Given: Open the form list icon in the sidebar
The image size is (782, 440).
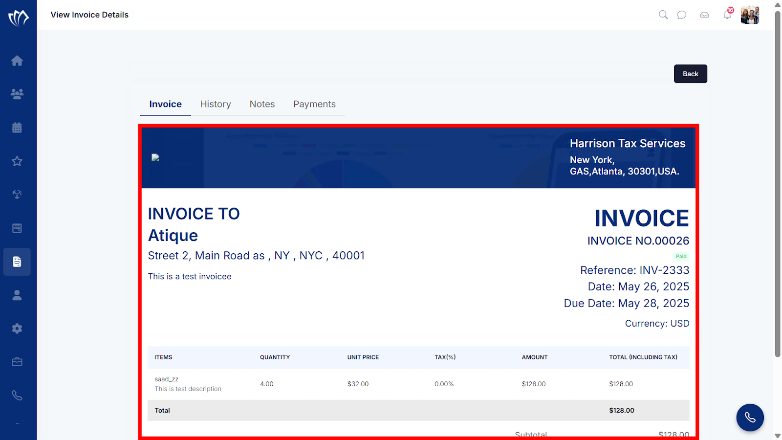Looking at the screenshot, I should 17,228.
